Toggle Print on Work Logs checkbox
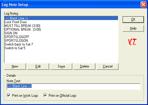This screenshot has height=105, width=148. pos(9,95)
